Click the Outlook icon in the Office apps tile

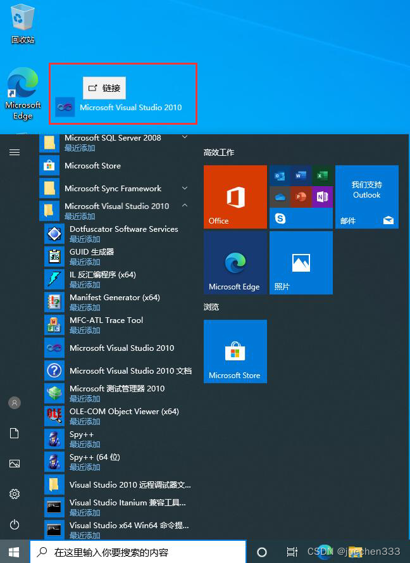coord(280,175)
